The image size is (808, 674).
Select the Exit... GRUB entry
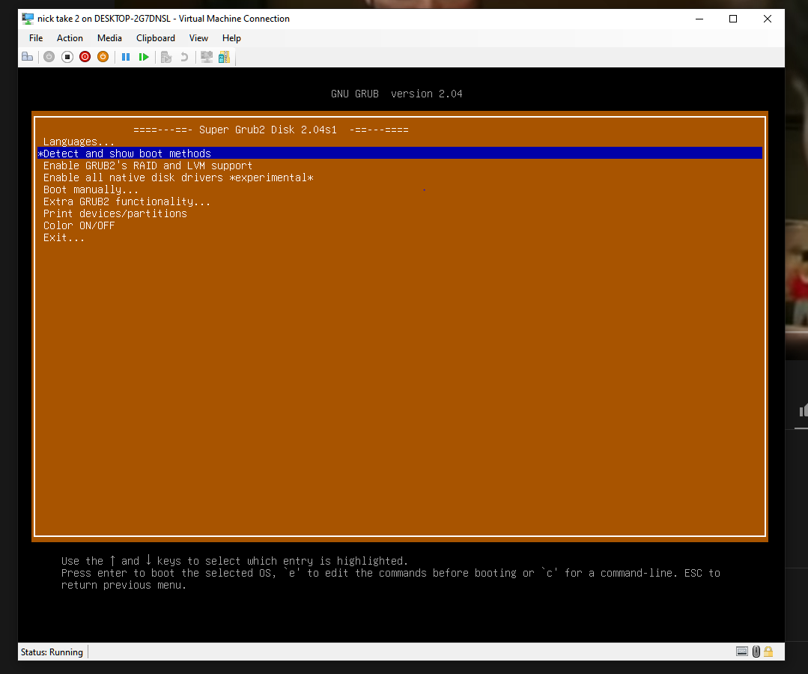[400, 237]
